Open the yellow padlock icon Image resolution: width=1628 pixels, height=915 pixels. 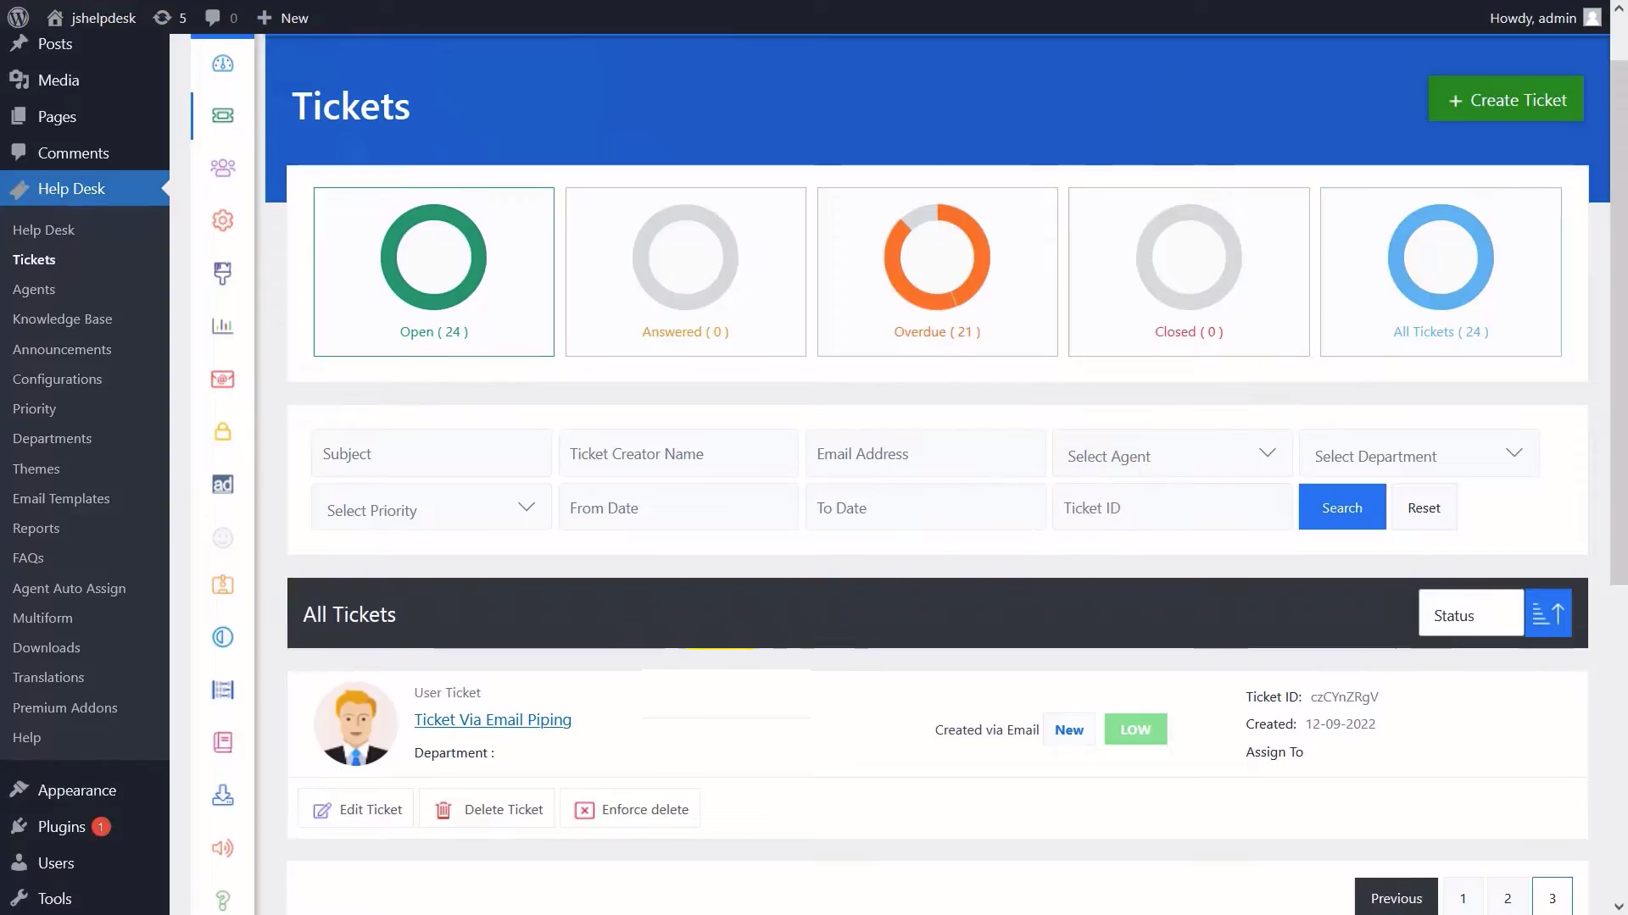(222, 432)
